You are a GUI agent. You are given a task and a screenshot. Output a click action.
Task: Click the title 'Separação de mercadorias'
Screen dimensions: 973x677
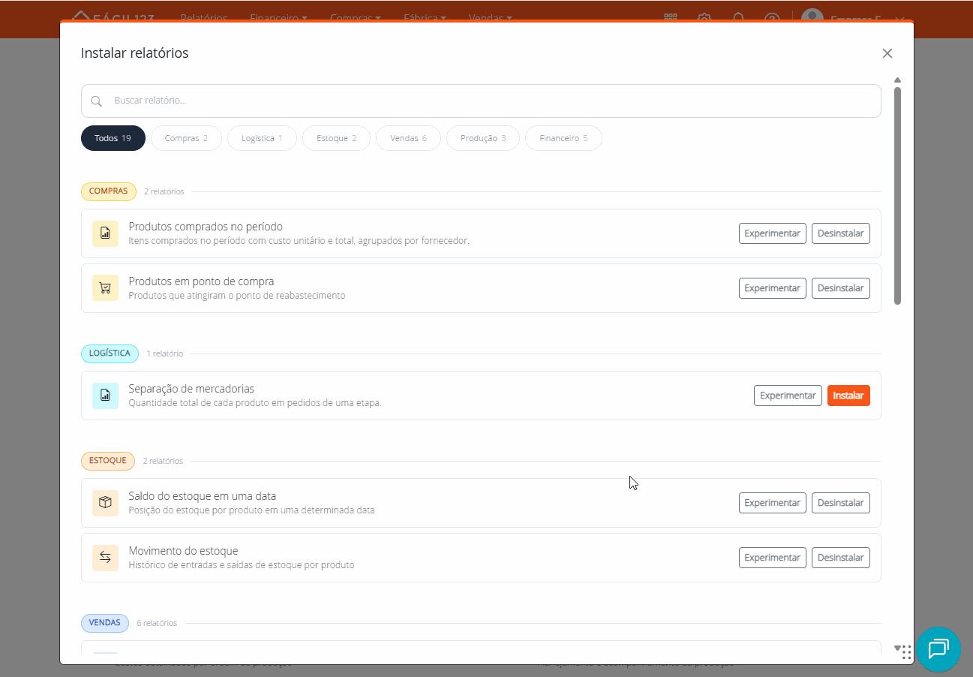[x=191, y=389]
